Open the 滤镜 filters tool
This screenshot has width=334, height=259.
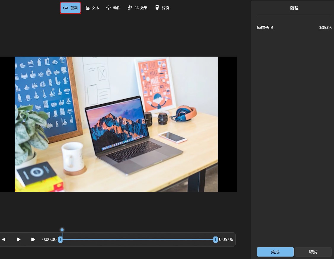(162, 8)
